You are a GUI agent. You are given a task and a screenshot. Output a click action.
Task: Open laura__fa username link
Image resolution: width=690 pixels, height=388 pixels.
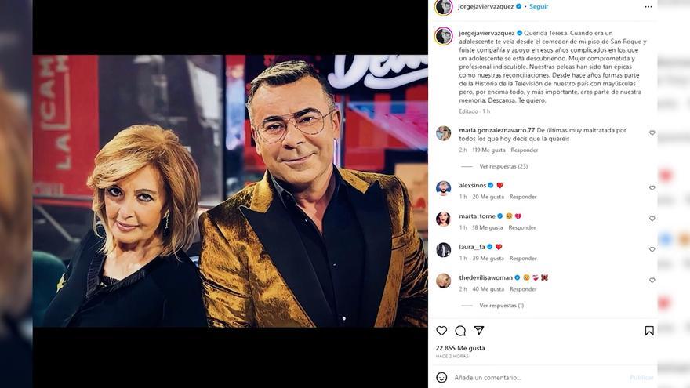point(472,247)
